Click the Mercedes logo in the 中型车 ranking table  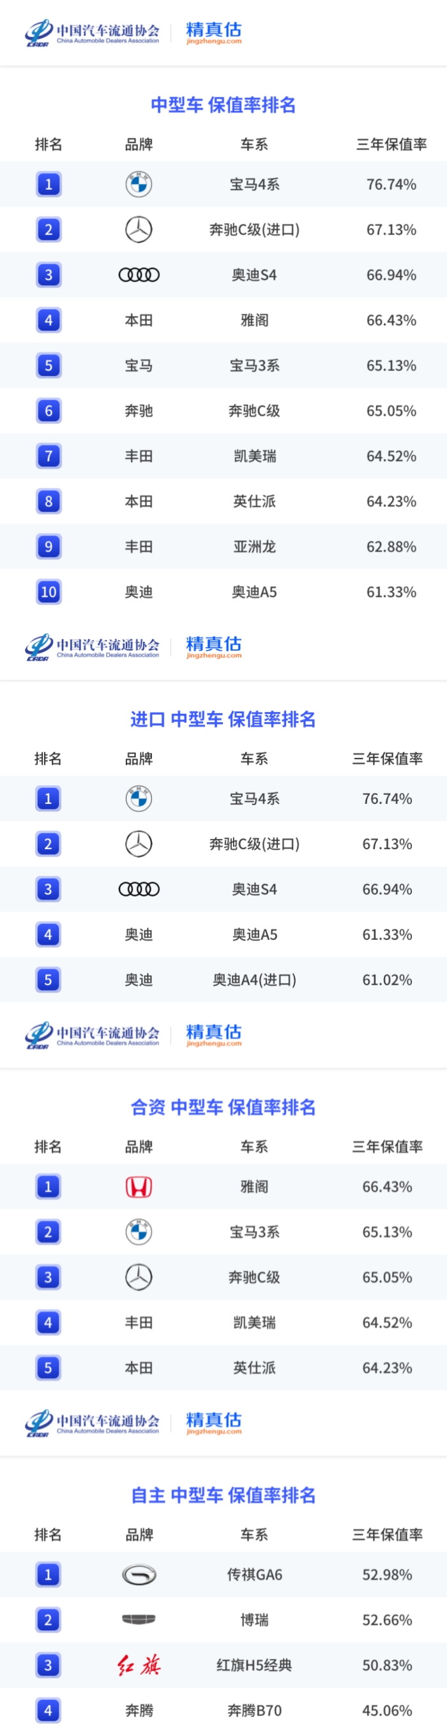[x=139, y=229]
